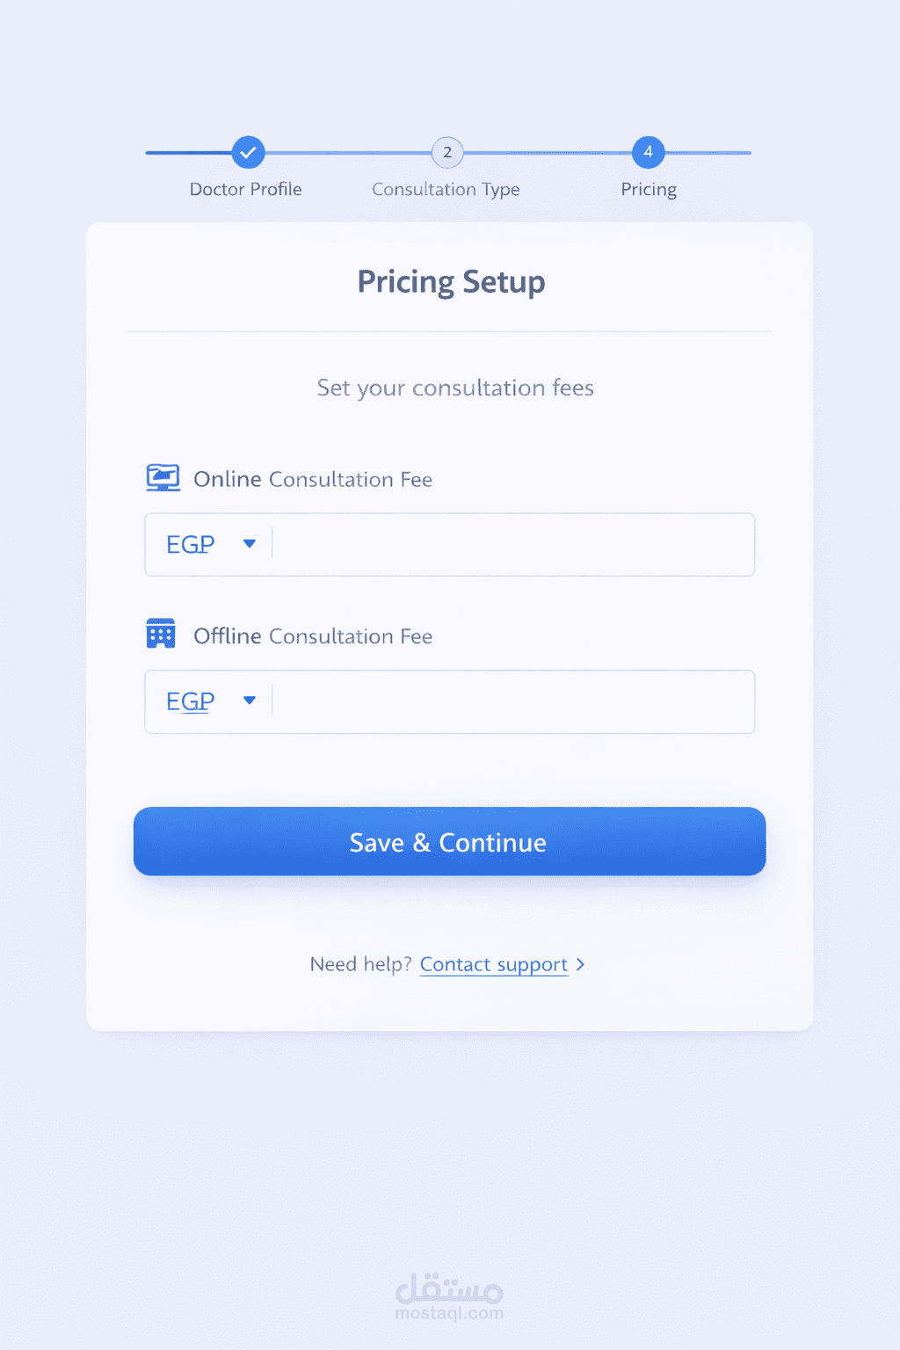Click the online consultation monitor icon

click(x=163, y=477)
